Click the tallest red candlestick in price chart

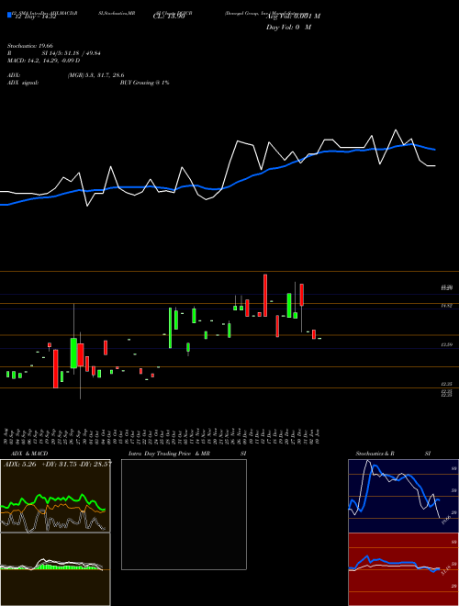click(265, 296)
